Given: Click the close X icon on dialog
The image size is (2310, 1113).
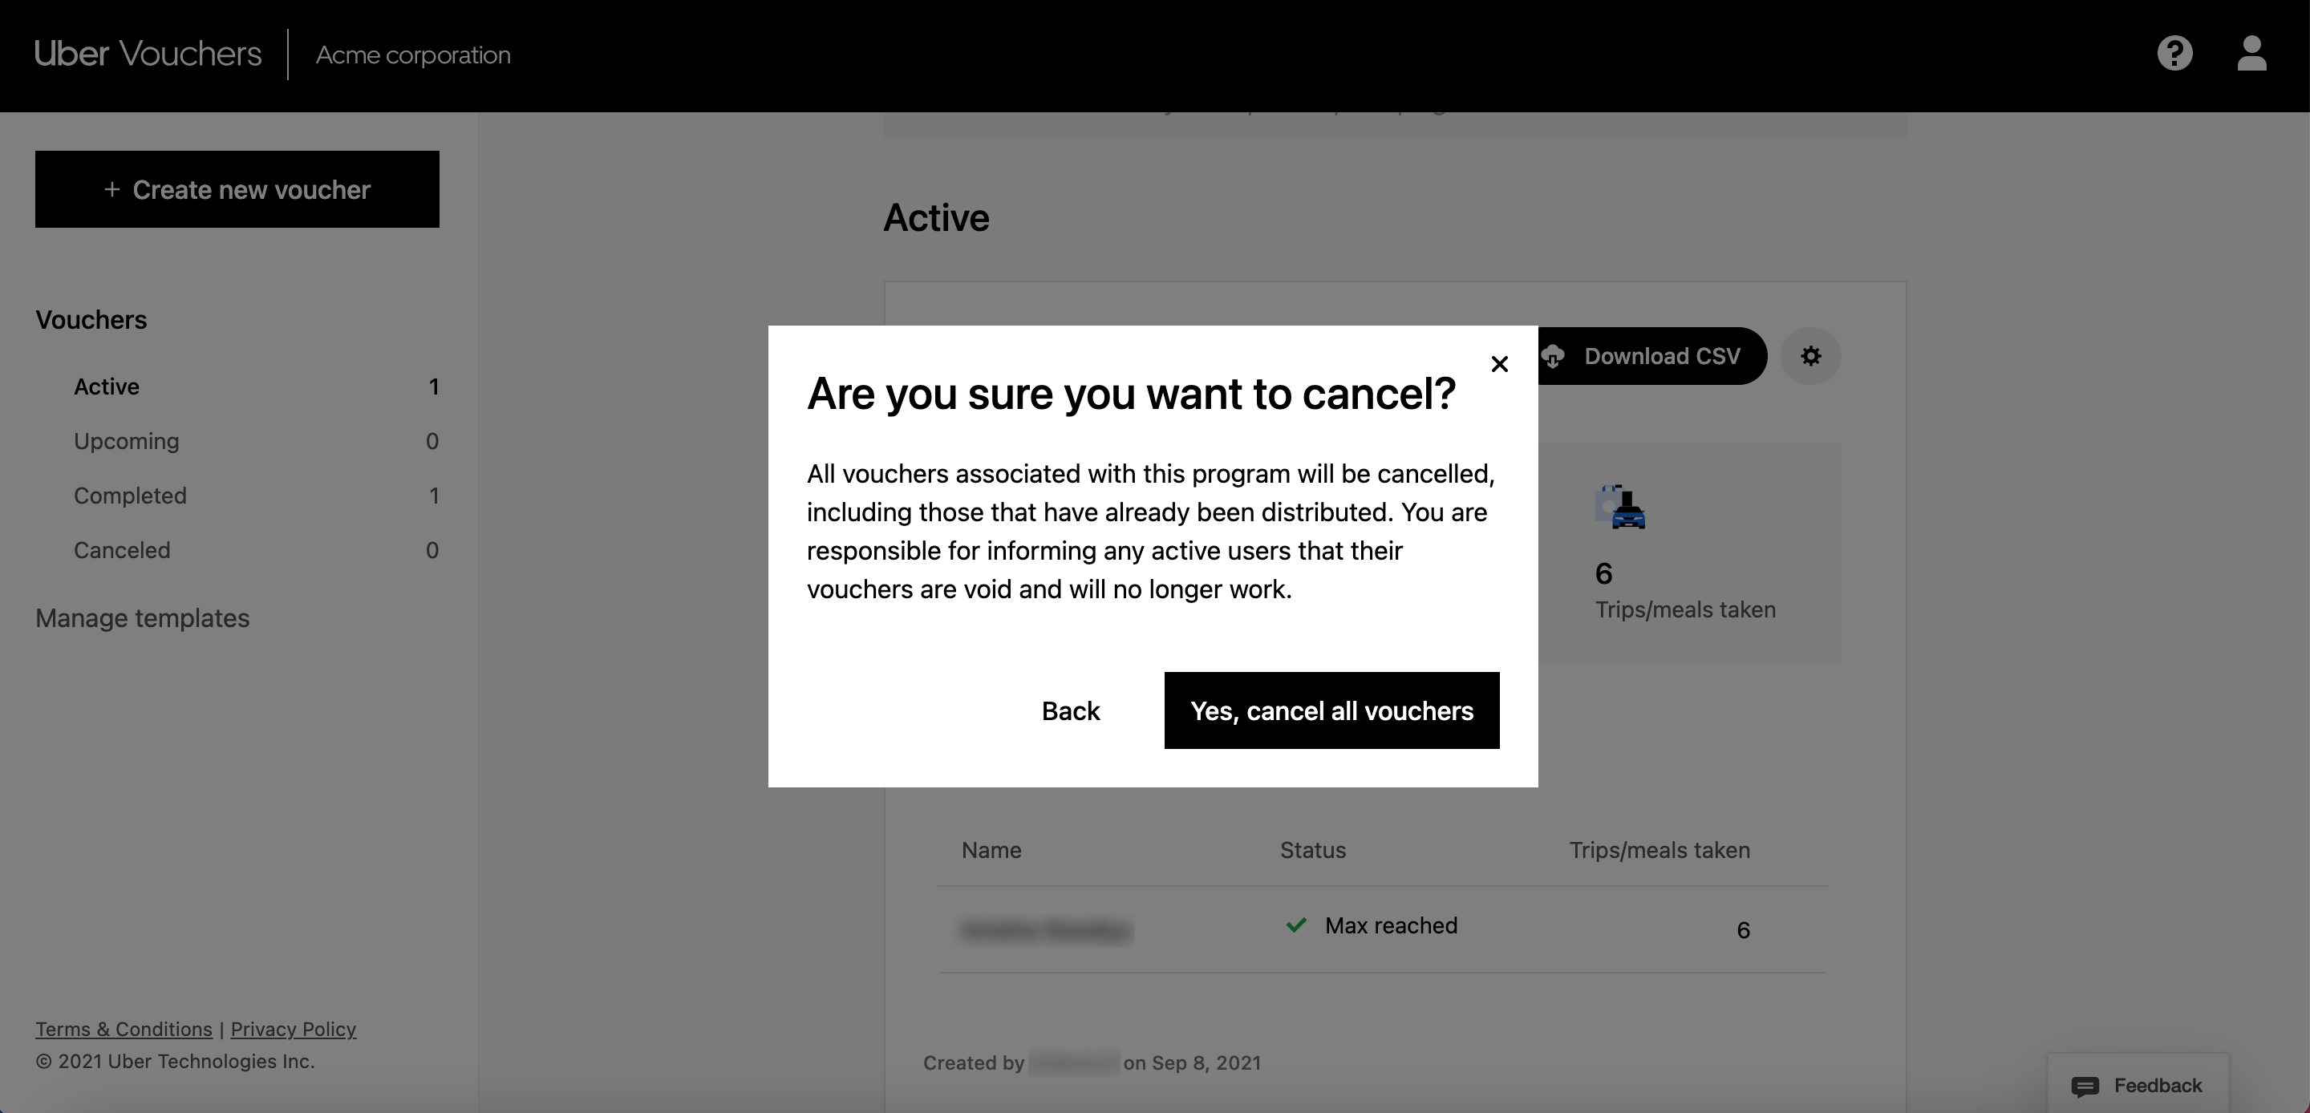Looking at the screenshot, I should [1497, 363].
